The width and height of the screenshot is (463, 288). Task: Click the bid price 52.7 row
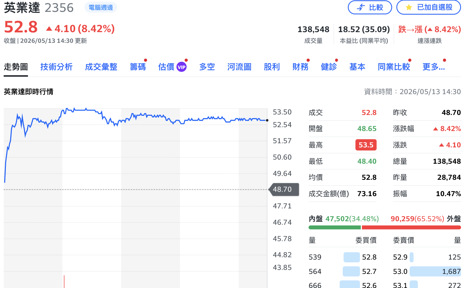pyautogui.click(x=343, y=271)
